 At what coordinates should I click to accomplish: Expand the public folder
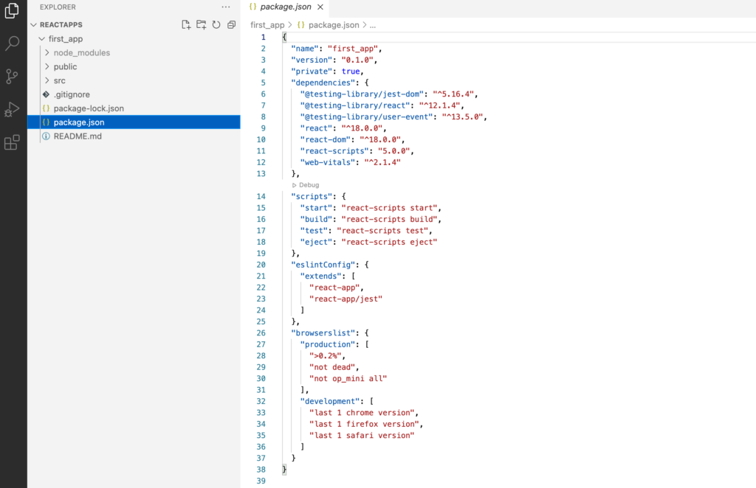(65, 66)
